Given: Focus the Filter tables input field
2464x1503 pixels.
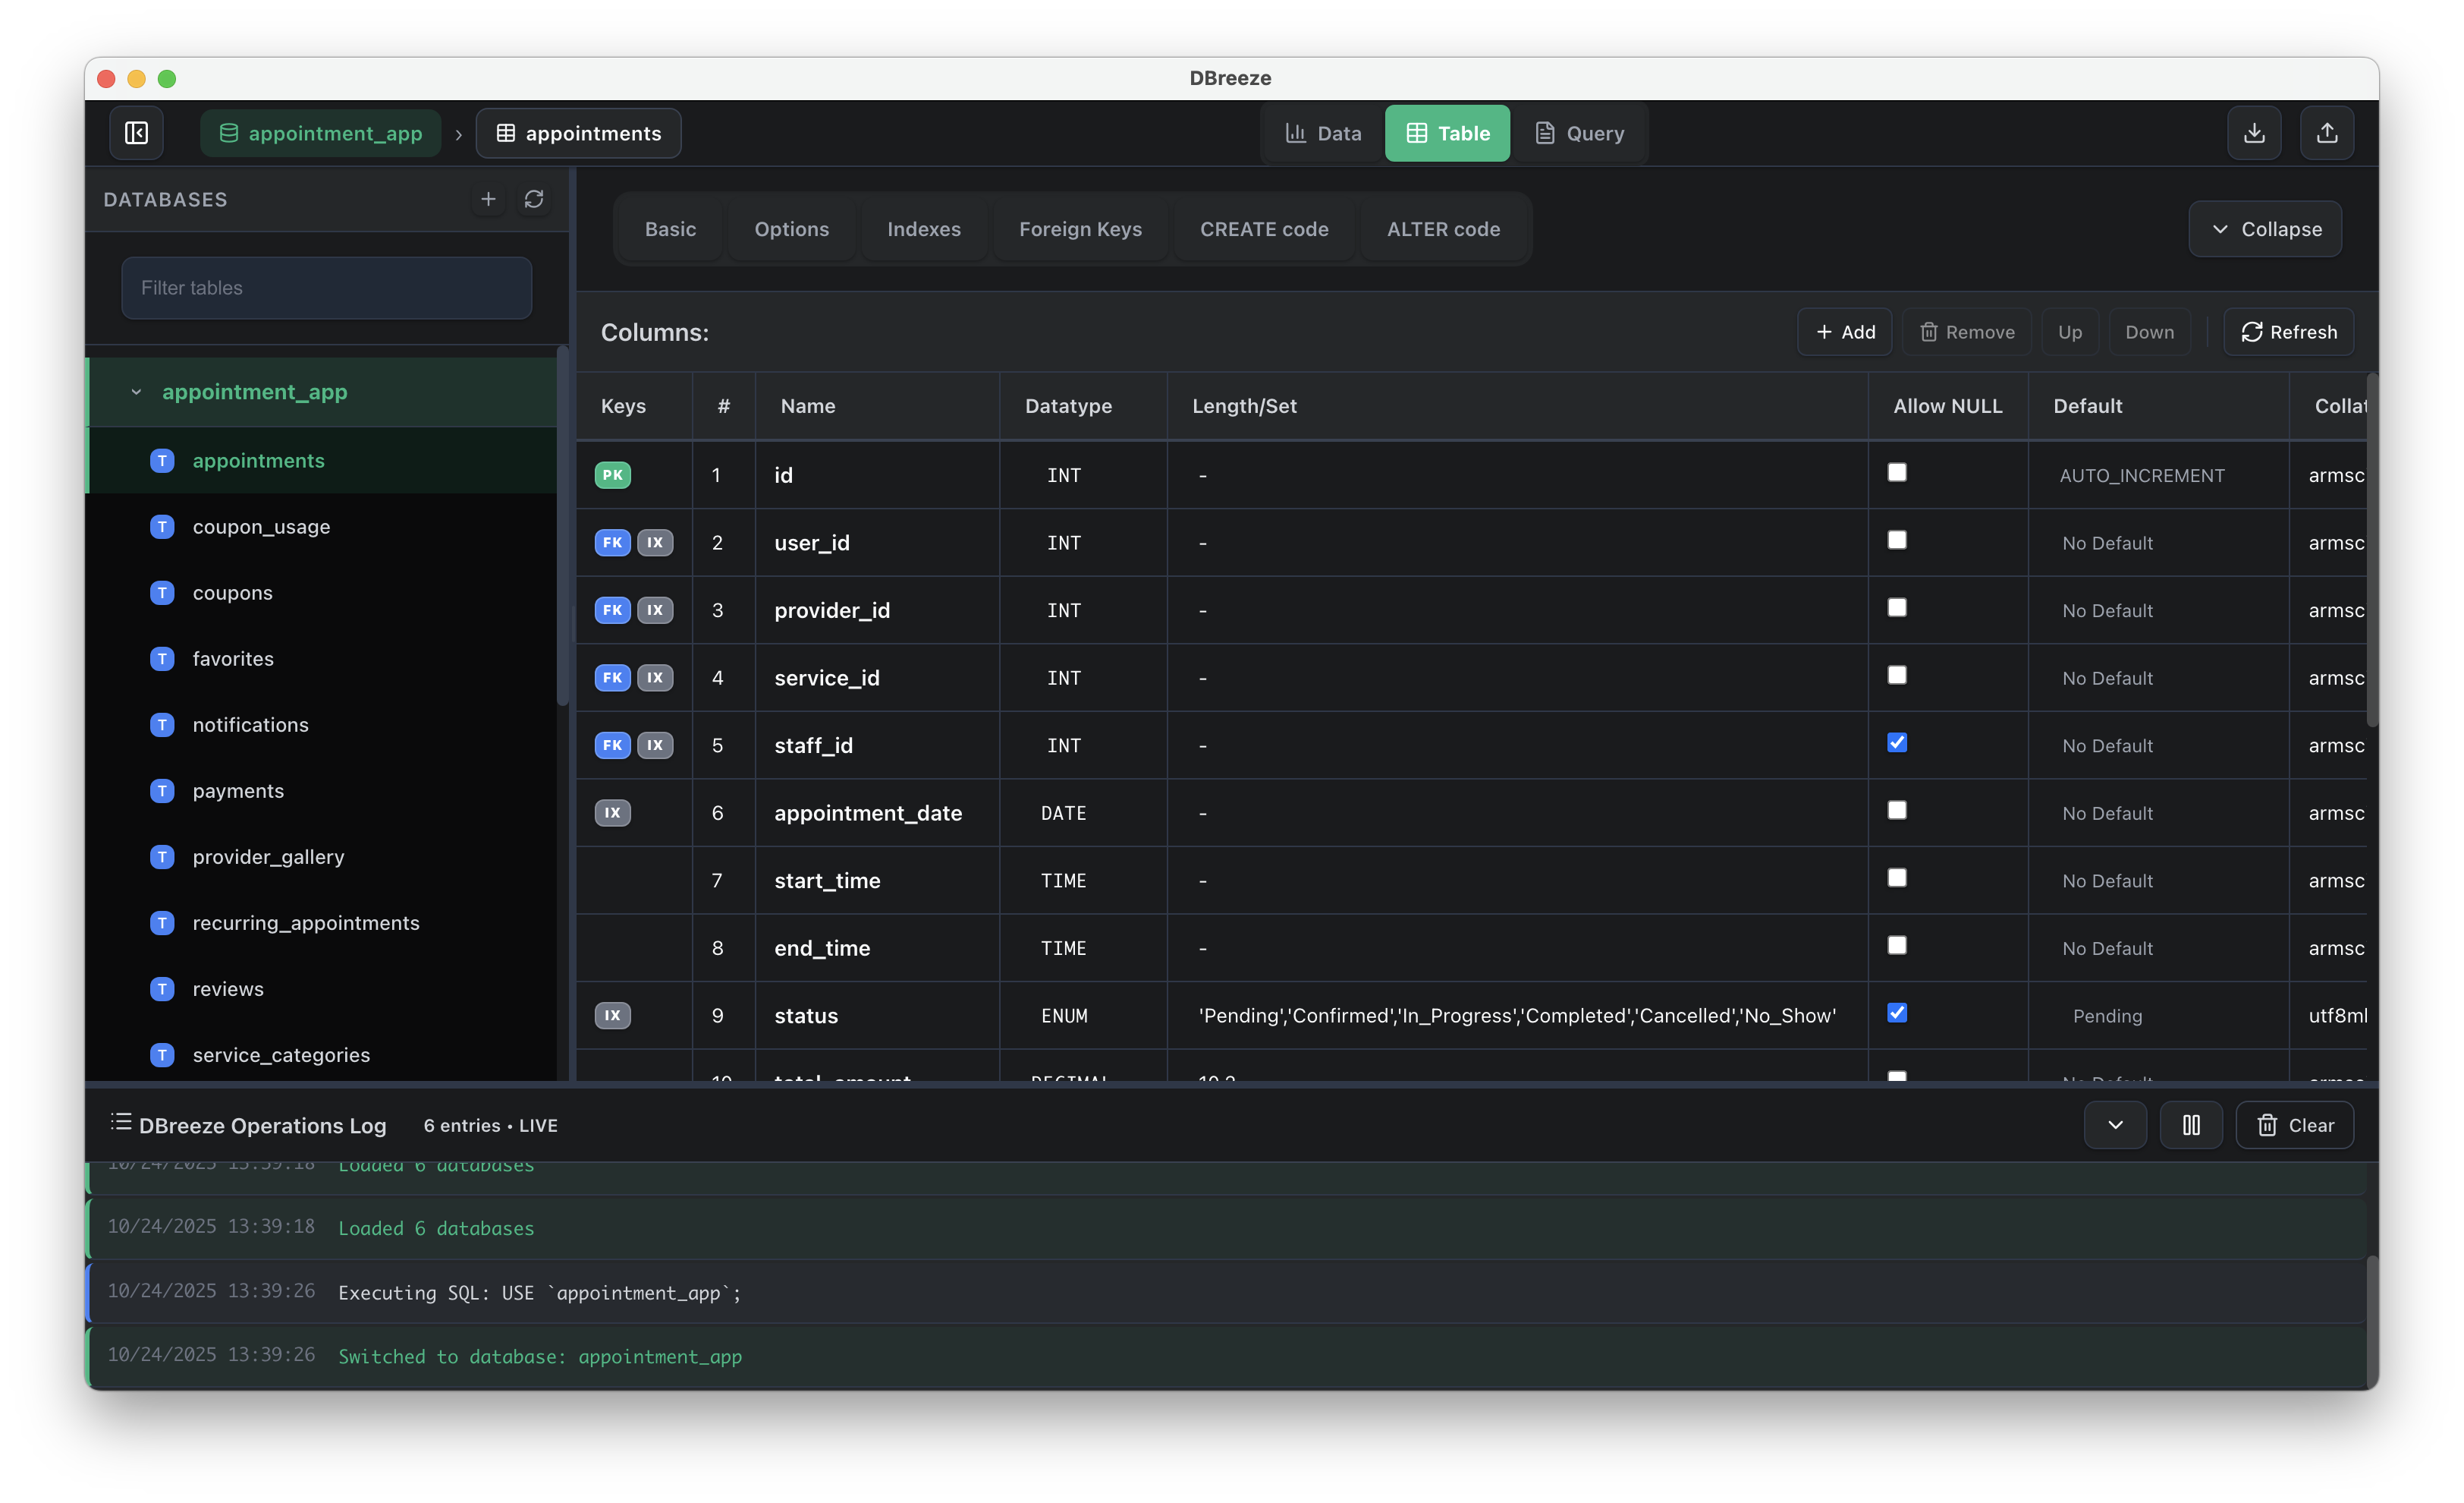Looking at the screenshot, I should 327,288.
